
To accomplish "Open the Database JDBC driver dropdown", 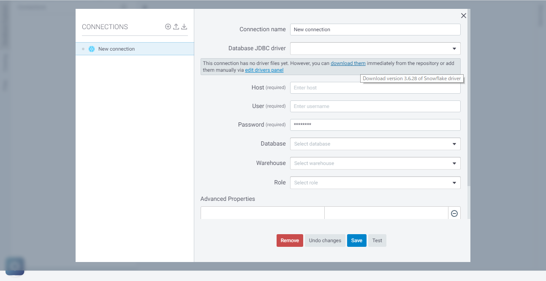I will coord(454,48).
